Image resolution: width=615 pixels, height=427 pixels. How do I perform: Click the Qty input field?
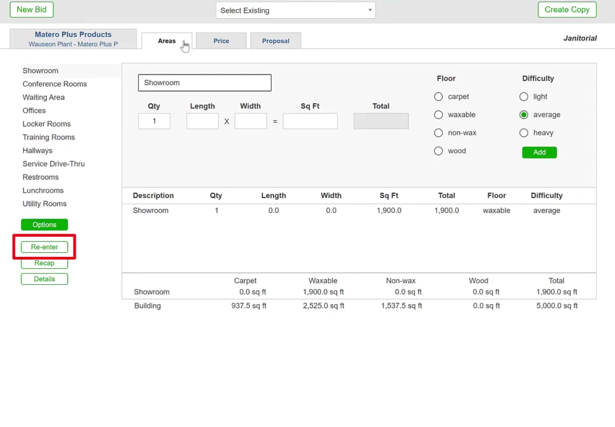(154, 121)
